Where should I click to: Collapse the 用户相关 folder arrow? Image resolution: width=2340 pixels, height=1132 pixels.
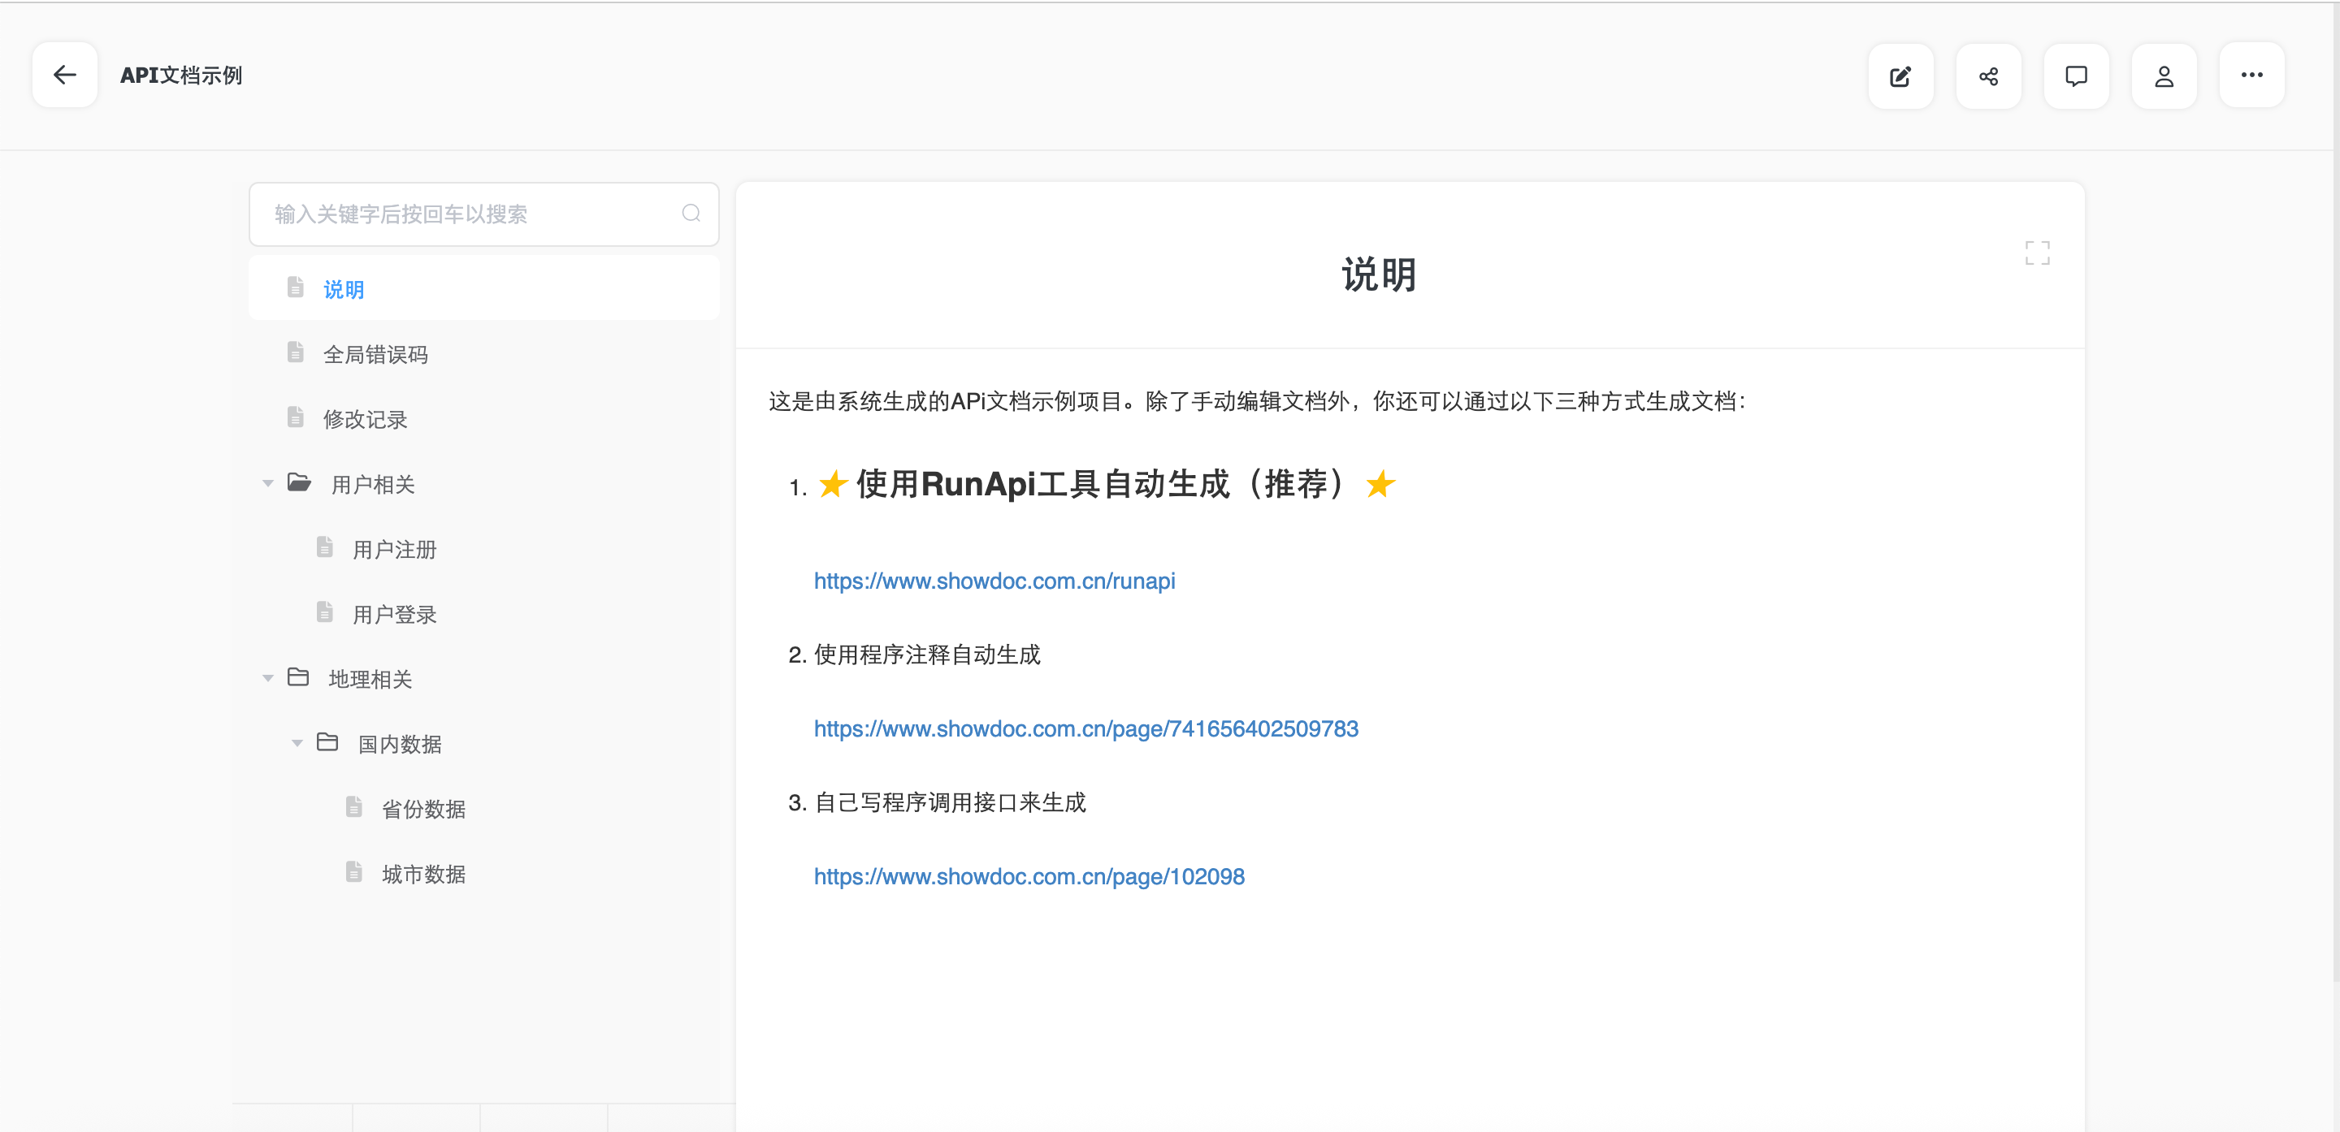(268, 484)
